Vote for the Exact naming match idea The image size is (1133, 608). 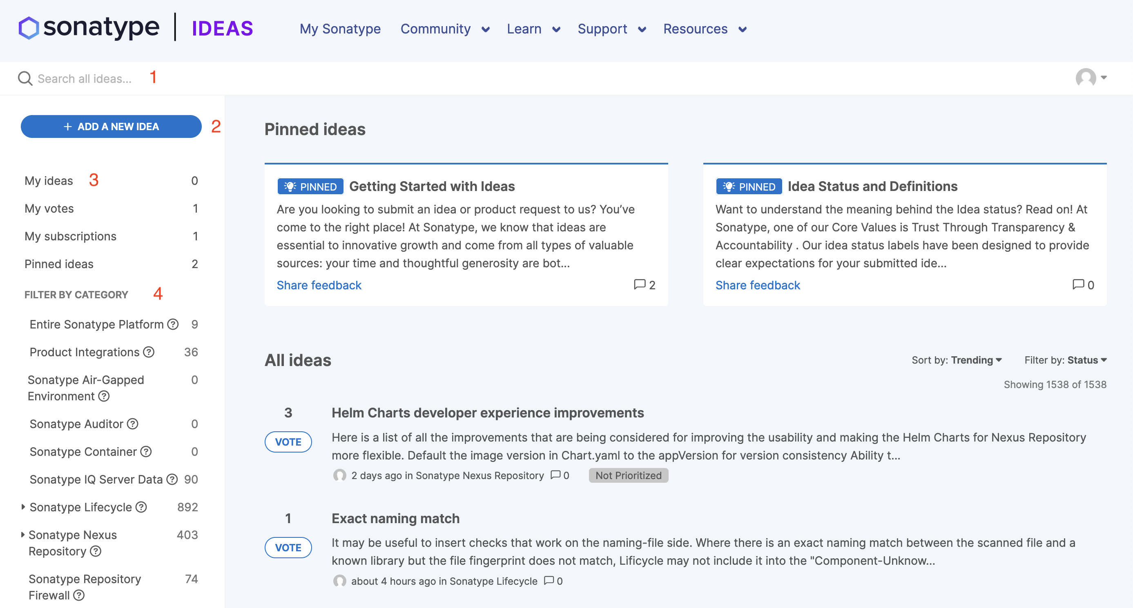point(288,547)
